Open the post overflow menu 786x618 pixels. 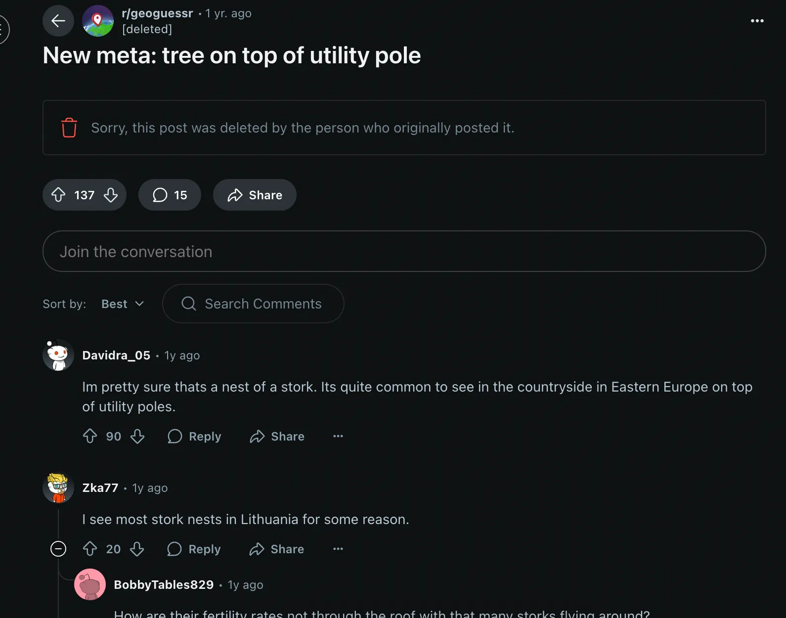point(757,21)
